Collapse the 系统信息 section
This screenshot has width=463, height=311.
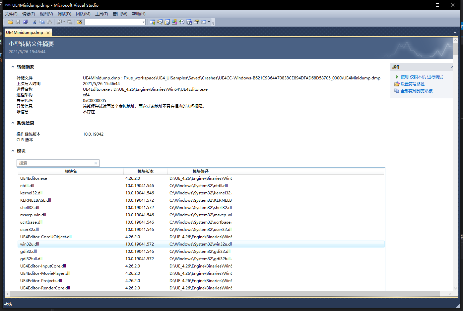(13, 123)
